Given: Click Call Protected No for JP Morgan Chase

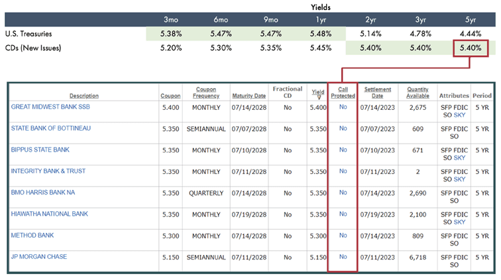Looking at the screenshot, I should [x=343, y=257].
